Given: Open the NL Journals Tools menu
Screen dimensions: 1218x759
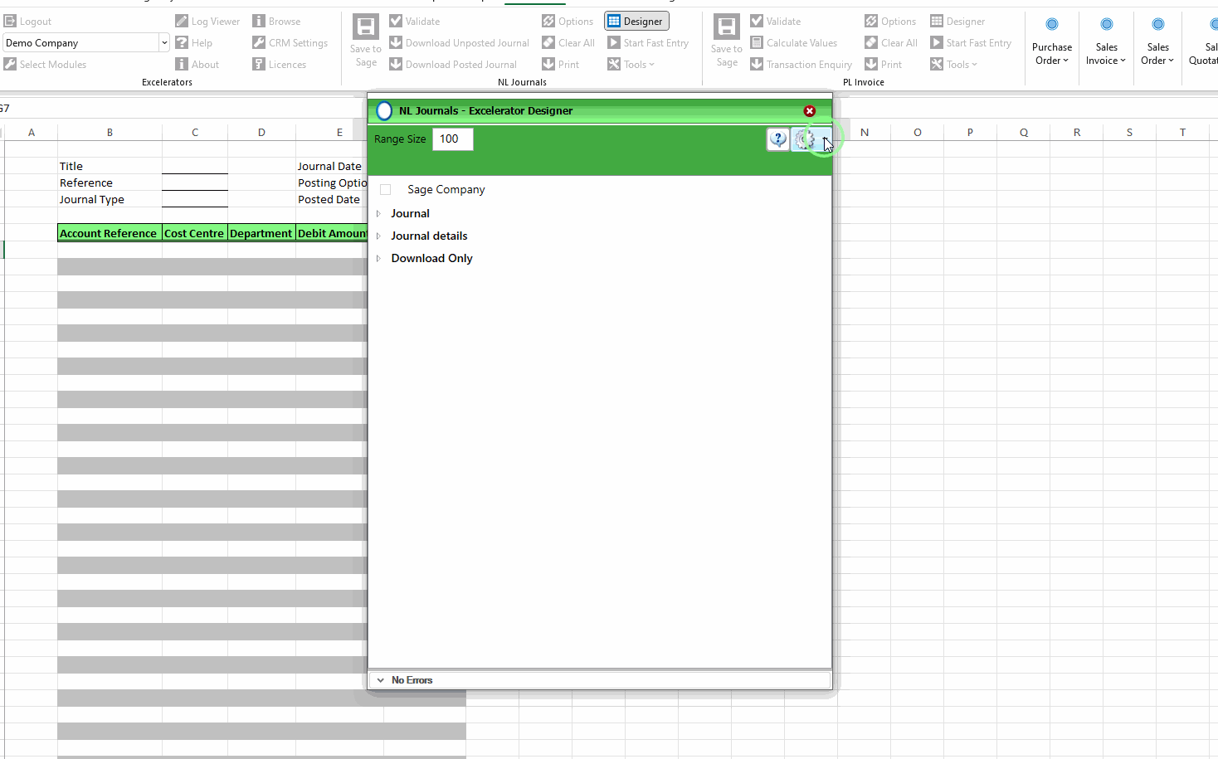Looking at the screenshot, I should 631,65.
